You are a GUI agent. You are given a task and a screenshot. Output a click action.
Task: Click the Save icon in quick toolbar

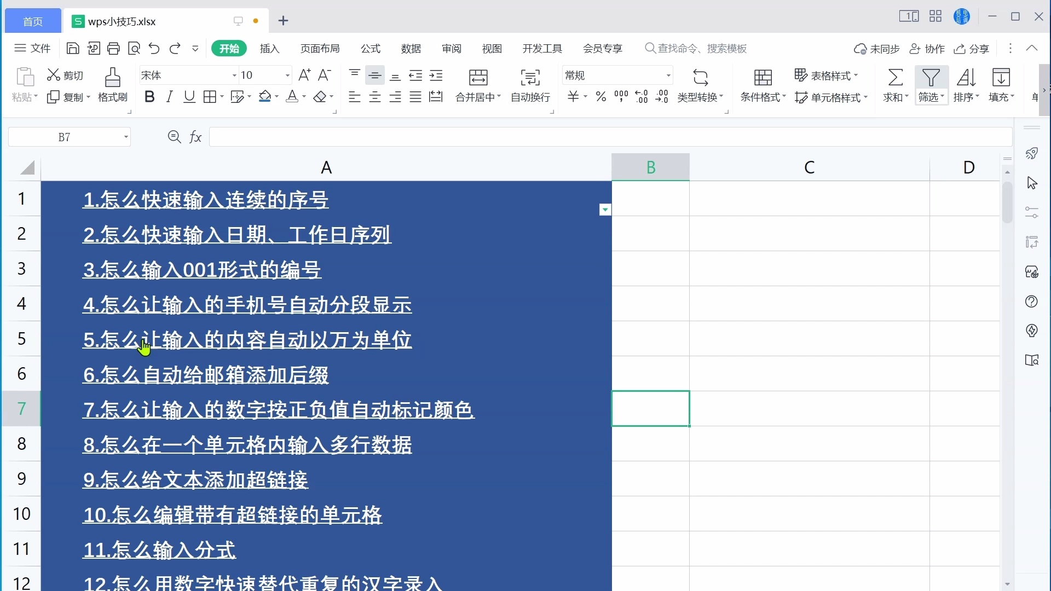click(72, 49)
